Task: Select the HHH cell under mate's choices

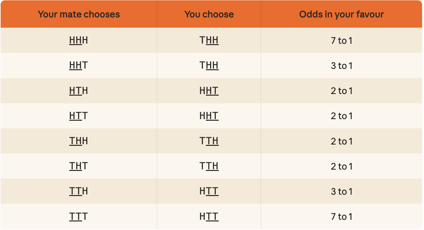Action: [x=79, y=40]
